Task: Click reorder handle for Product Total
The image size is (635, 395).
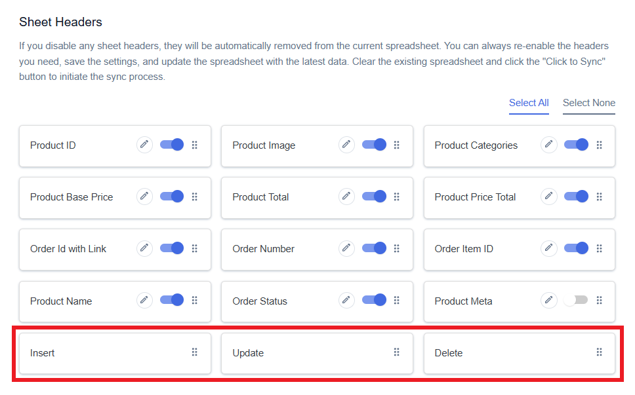Action: point(397,197)
